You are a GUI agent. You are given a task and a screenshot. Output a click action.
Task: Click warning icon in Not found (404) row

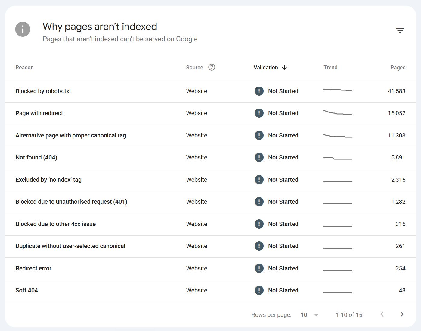point(259,157)
